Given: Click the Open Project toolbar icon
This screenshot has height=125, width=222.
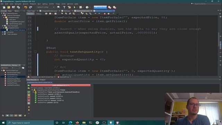Looking at the screenshot, I should coord(14,7).
